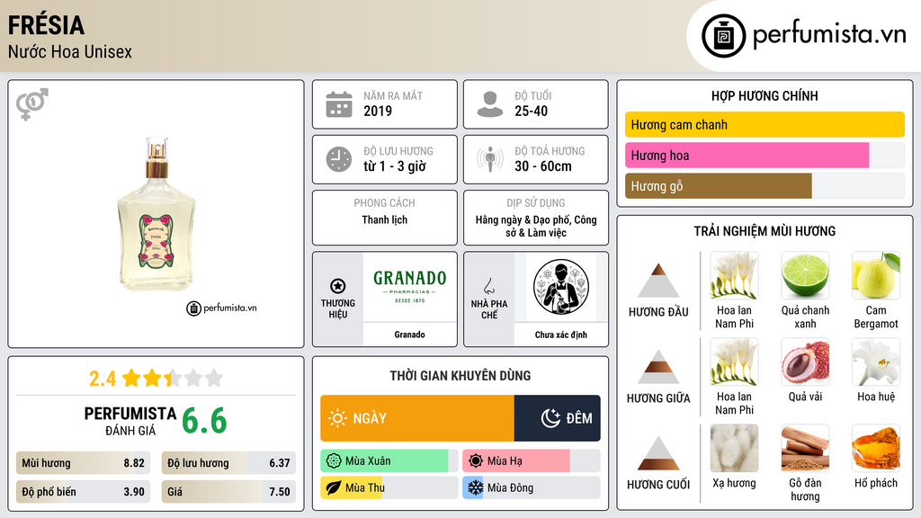Click the Hoa lan Nam Phi middle note image
Image resolution: width=921 pixels, height=518 pixels.
(734, 362)
